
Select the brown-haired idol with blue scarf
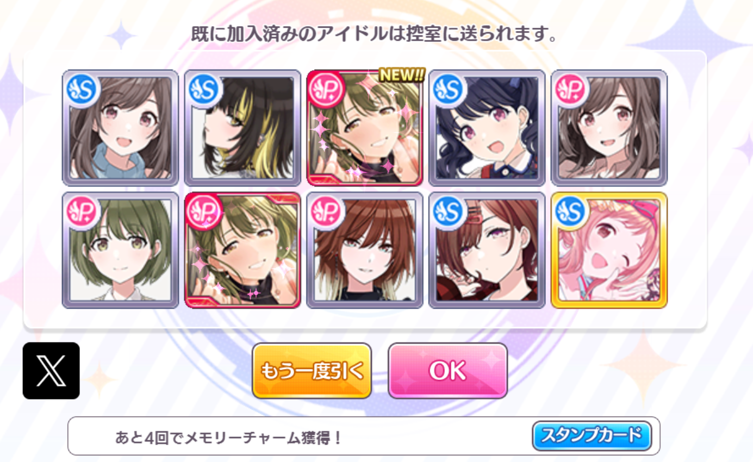pyautogui.click(x=120, y=128)
